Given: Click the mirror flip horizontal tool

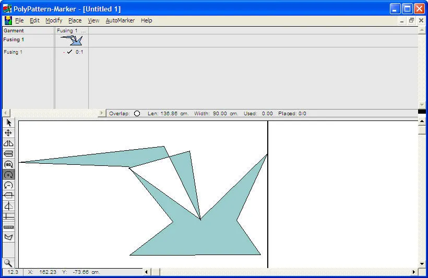Looking at the screenshot, I should click(x=8, y=143).
